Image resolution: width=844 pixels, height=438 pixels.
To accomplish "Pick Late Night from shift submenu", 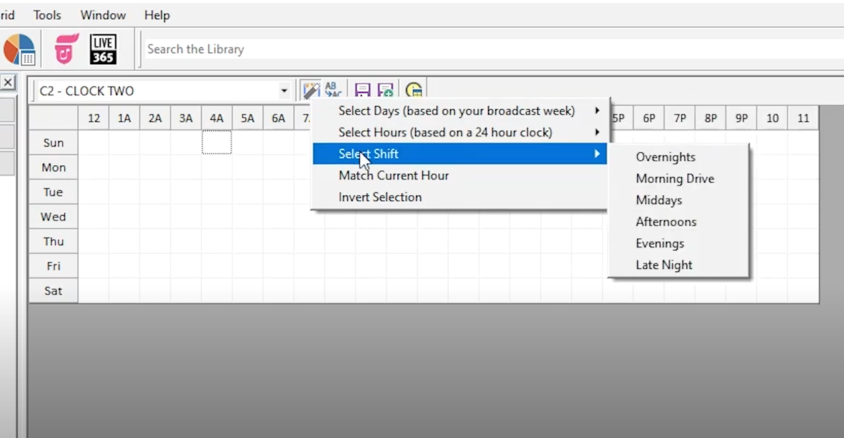I will point(663,265).
